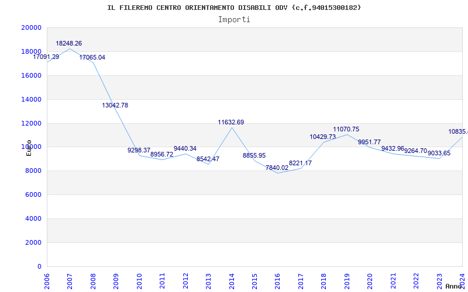Screen dimensions: 468x292
Task: Select the y-axis tick 0
Action: click(39, 266)
